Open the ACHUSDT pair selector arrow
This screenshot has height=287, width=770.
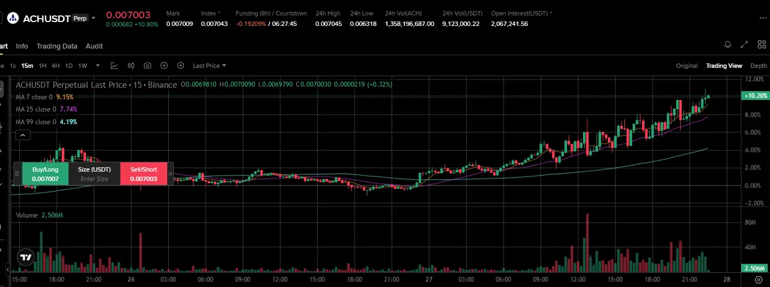click(x=93, y=18)
